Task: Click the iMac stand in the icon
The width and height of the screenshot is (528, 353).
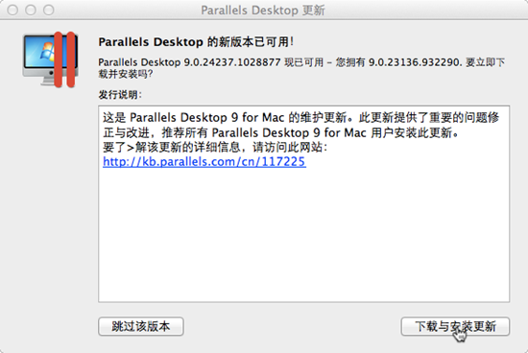Action: pos(47,82)
